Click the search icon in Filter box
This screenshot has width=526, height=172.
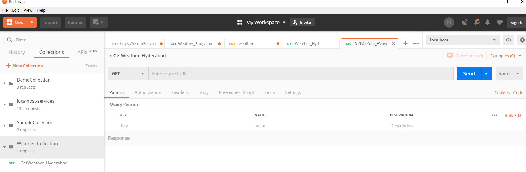point(9,40)
